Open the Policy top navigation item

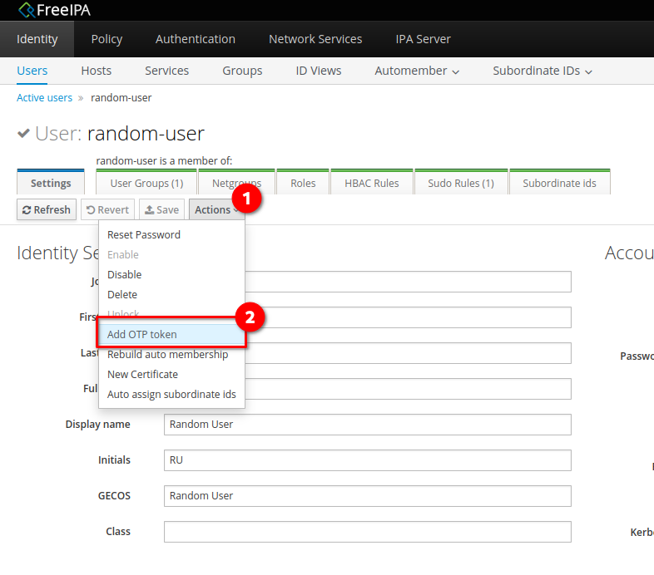tap(107, 39)
